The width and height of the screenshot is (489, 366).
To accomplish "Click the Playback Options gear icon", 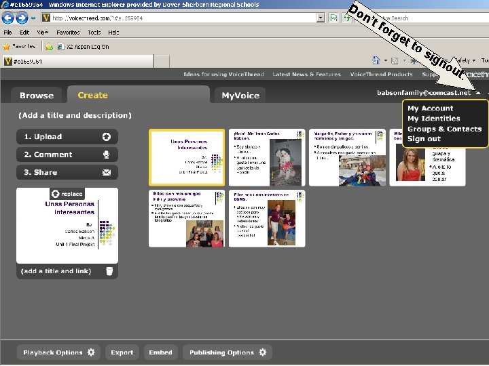I will (91, 352).
